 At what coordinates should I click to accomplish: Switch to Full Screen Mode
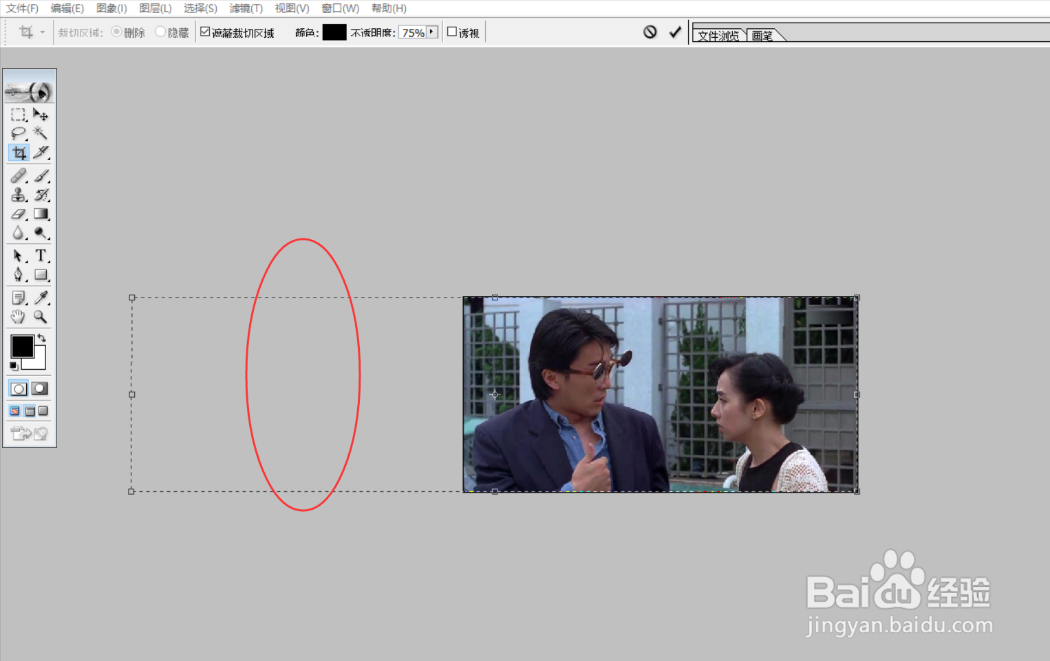[43, 411]
